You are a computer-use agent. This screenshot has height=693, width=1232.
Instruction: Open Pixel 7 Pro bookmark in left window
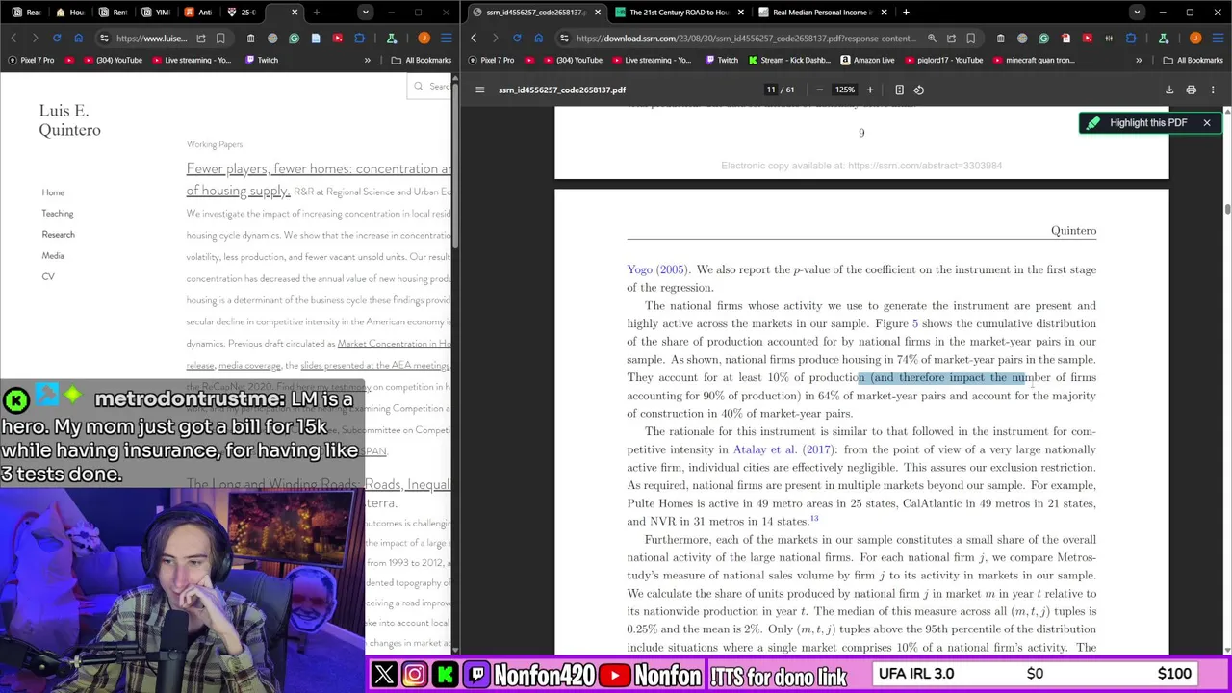[31, 60]
